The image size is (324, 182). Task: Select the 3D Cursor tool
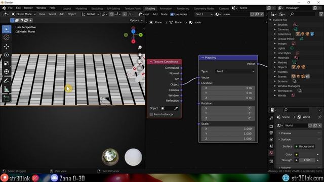(7, 37)
